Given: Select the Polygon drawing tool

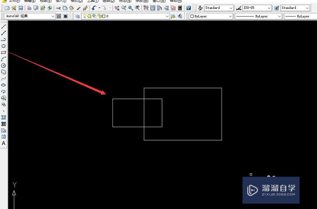Looking at the screenshot, I should coord(3,46).
